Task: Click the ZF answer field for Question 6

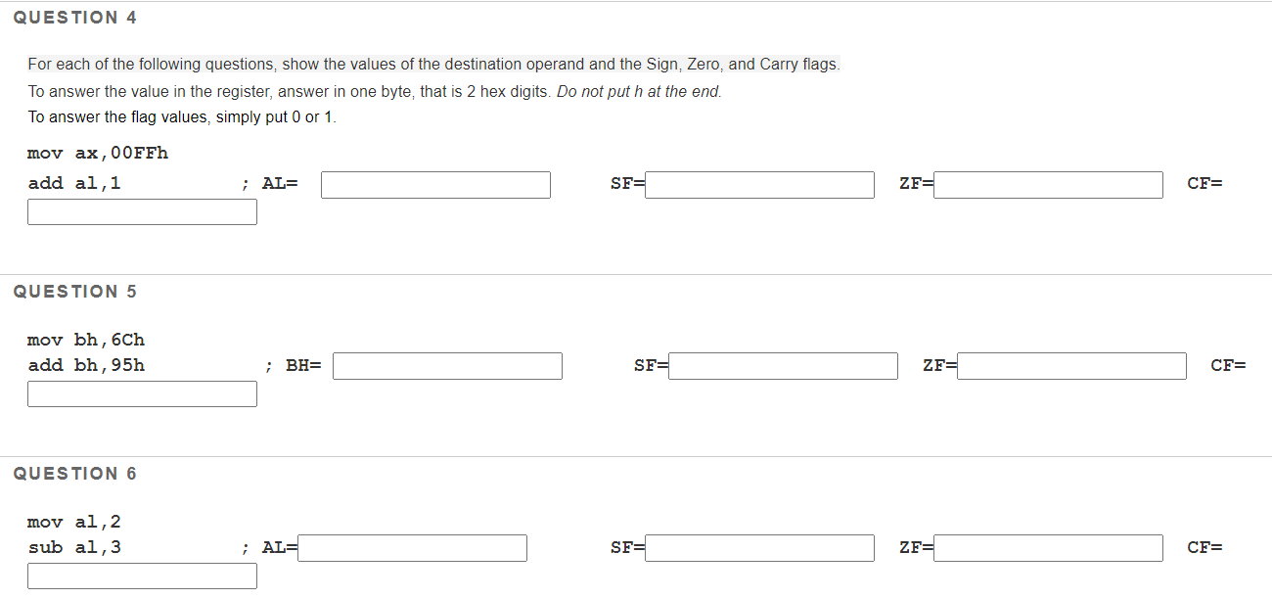Action: 1047,547
